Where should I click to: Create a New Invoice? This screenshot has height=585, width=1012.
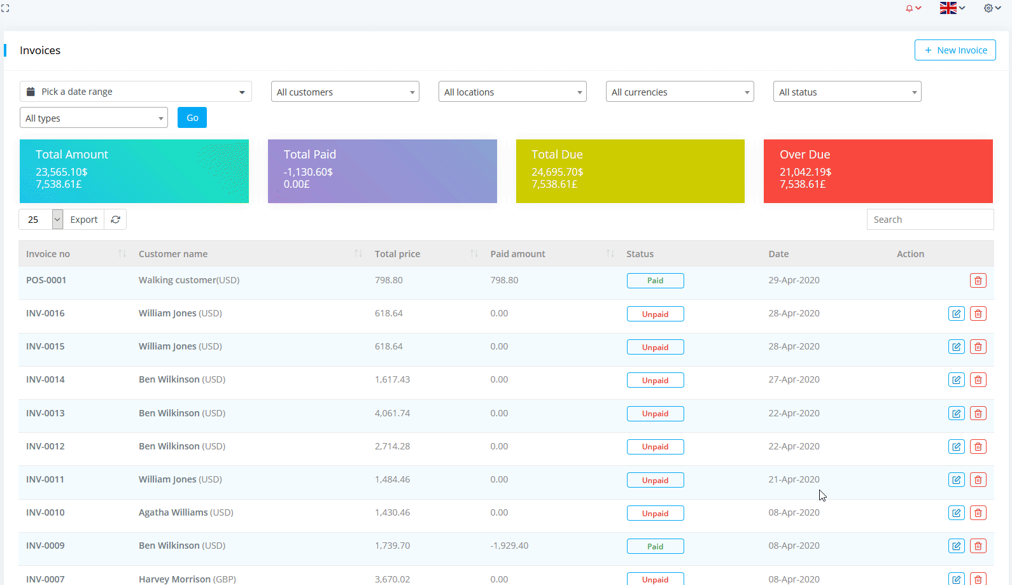tap(955, 50)
